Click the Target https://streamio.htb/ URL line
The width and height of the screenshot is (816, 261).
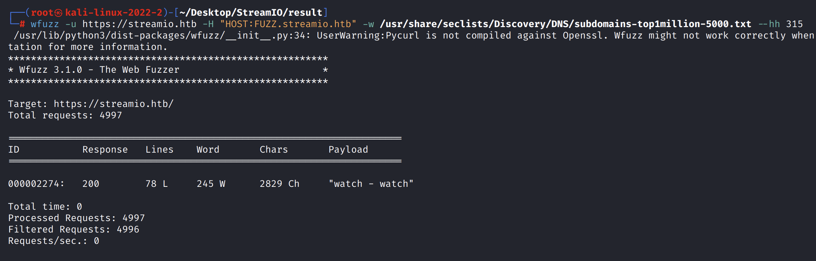coord(91,104)
